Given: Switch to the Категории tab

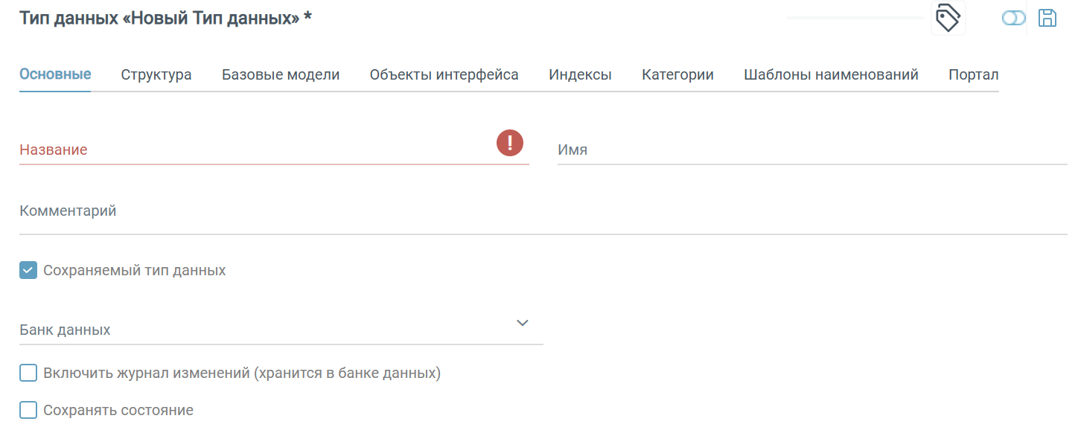Looking at the screenshot, I should (x=677, y=74).
